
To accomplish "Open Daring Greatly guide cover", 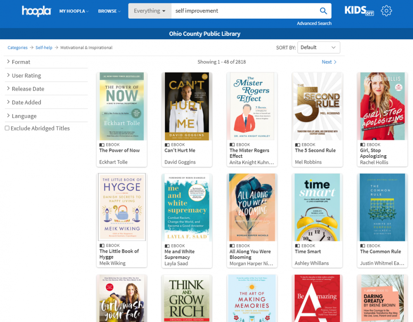I will pos(382,298).
